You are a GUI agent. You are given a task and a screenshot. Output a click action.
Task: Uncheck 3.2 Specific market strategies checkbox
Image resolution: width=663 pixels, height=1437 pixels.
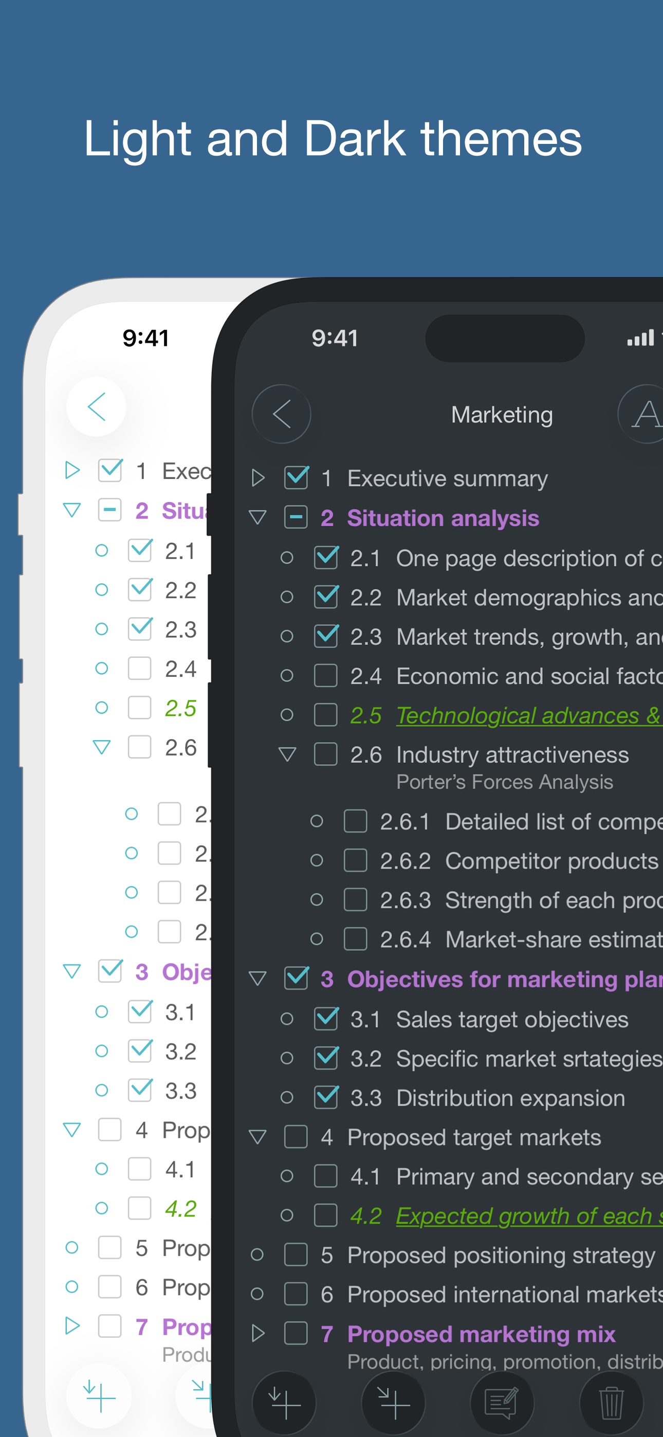point(326,1058)
